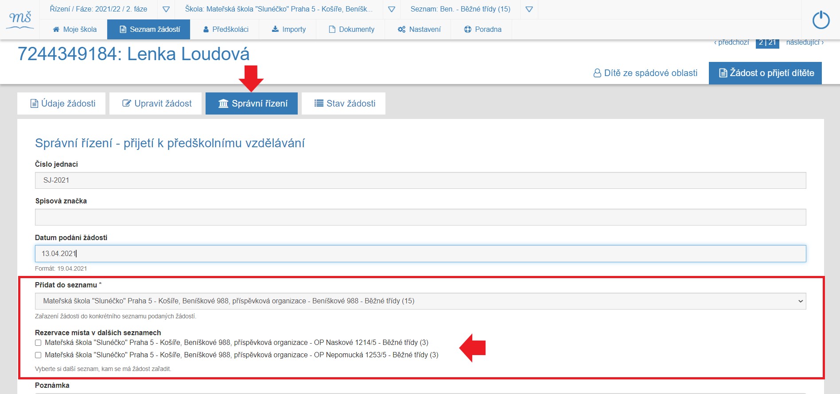The image size is (840, 394).
Task: Switch to Upravit žádost tab
Action: pos(156,103)
